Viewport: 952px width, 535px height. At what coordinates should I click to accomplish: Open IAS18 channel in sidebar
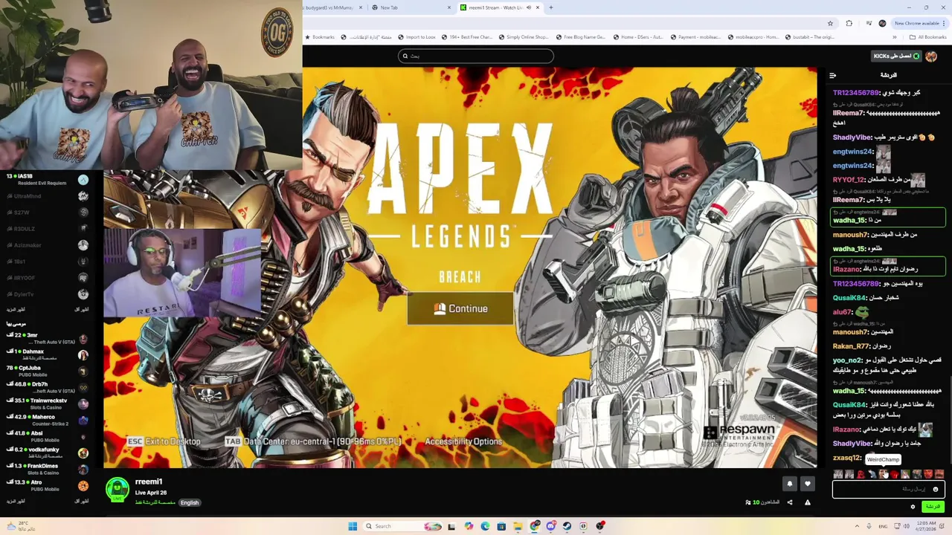pos(47,179)
